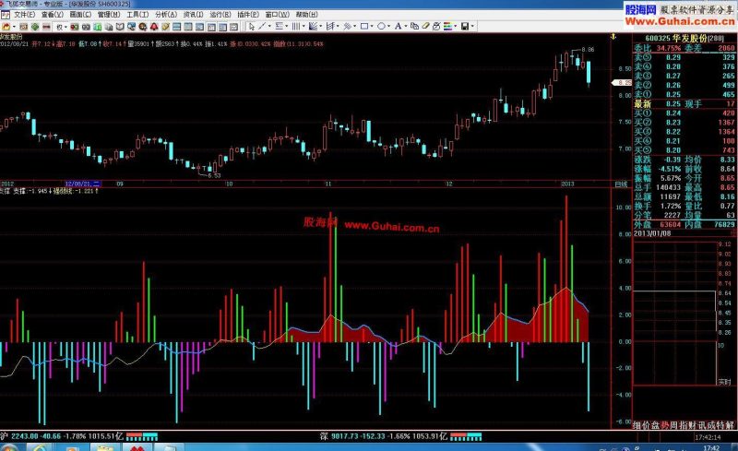Screen dimensions: 738x451
Task: Click the red alarm bell icon
Action: click(154, 27)
